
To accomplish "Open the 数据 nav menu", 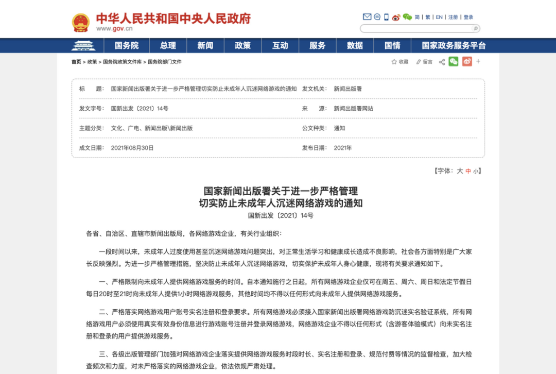I will pos(355,45).
